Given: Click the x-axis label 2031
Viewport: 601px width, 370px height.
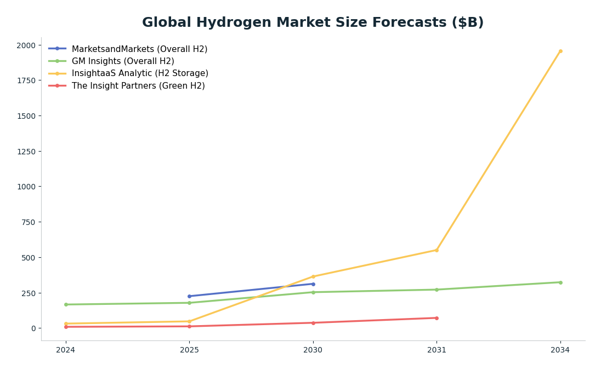Looking at the screenshot, I should 436,350.
